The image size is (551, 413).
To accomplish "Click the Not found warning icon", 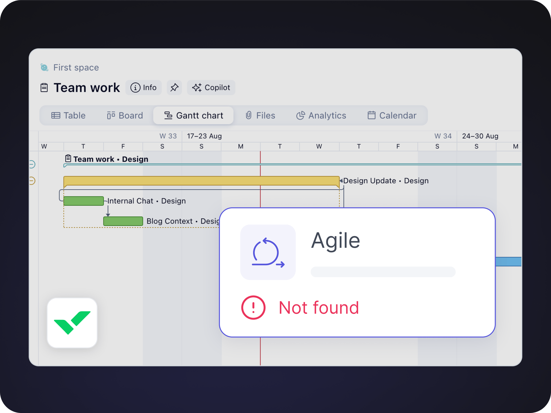I will tap(253, 308).
